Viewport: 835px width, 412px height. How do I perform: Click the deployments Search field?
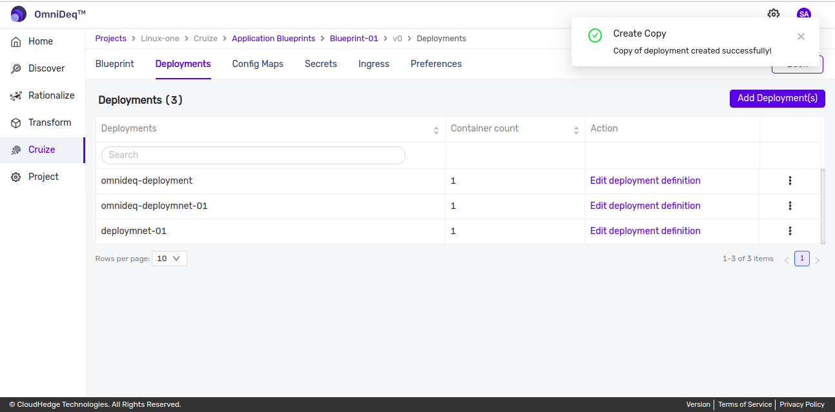[253, 155]
